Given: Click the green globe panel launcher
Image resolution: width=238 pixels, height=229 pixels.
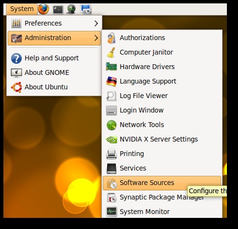Looking at the screenshot, I should (71, 9).
